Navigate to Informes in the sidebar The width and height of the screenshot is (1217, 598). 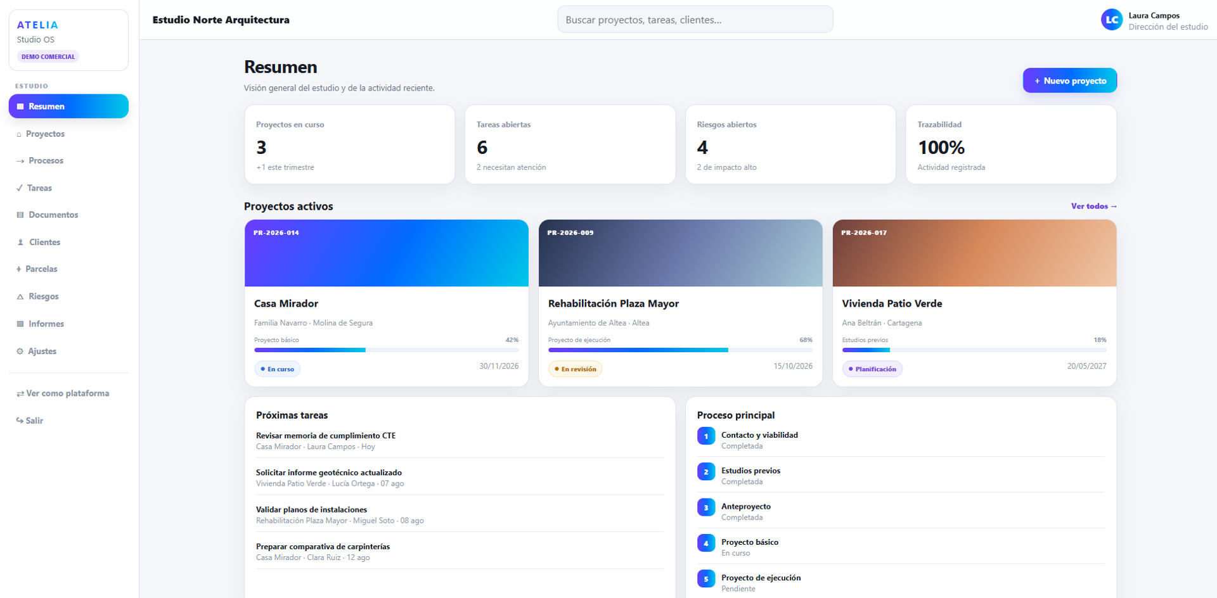68,324
